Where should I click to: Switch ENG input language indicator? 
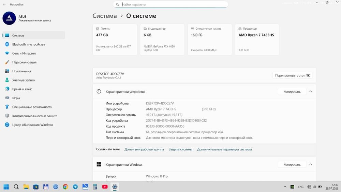pyautogui.click(x=301, y=187)
